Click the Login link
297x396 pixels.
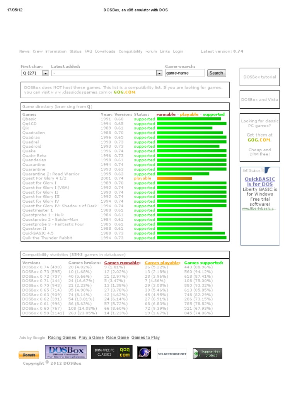(178, 51)
